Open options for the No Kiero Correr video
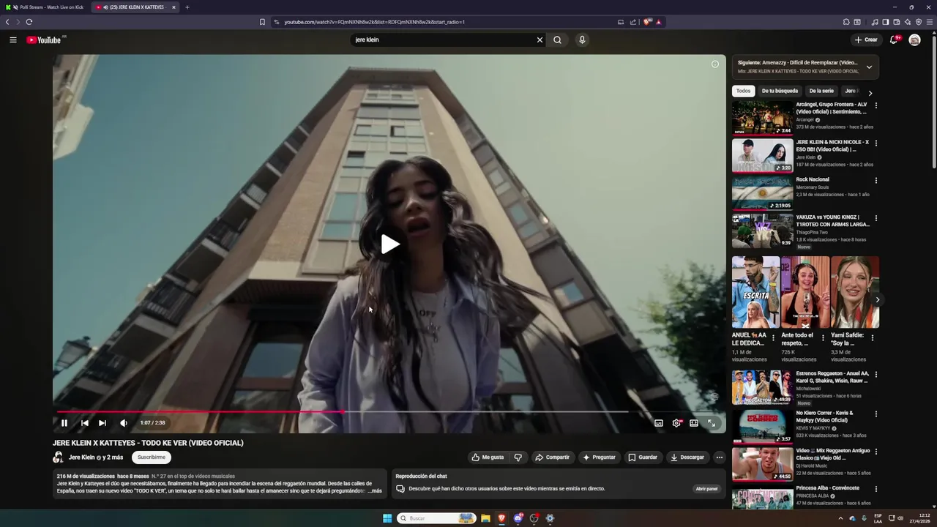This screenshot has height=527, width=937. pyautogui.click(x=876, y=414)
